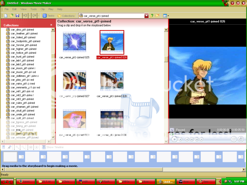
Task: Create a new collection folder
Action: coord(157,16)
